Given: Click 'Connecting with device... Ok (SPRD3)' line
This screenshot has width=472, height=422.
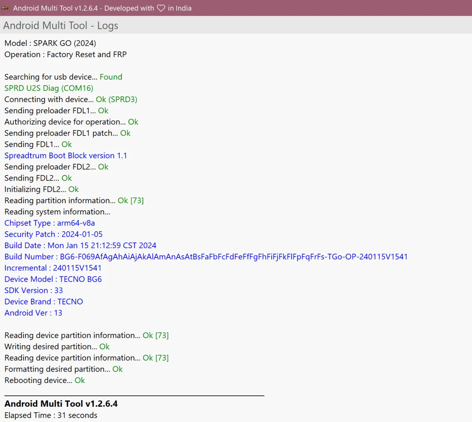Looking at the screenshot, I should click(x=71, y=99).
